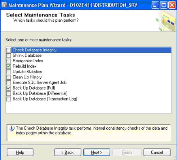The image size is (177, 160).
Task: Select 'Back Up Database (Differential)' row label
Action: click(x=40, y=93)
